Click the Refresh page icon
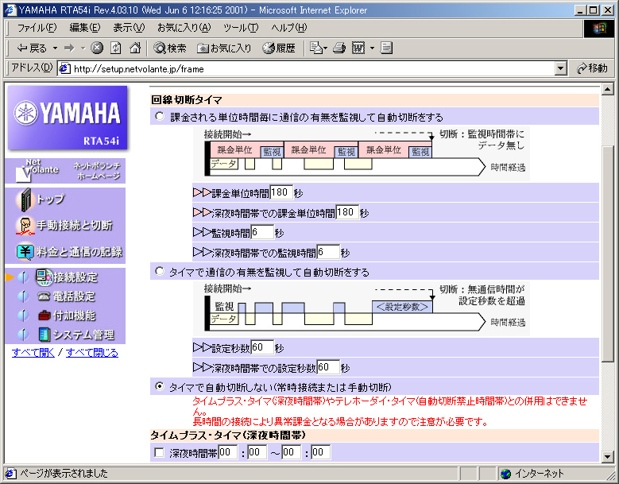619x484 pixels. click(116, 48)
